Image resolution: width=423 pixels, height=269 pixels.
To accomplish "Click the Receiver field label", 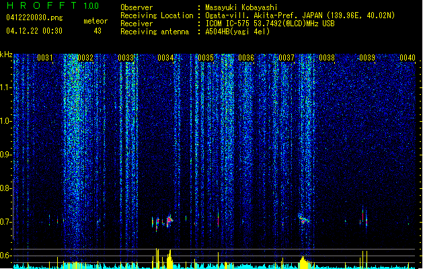I will coord(137,24).
